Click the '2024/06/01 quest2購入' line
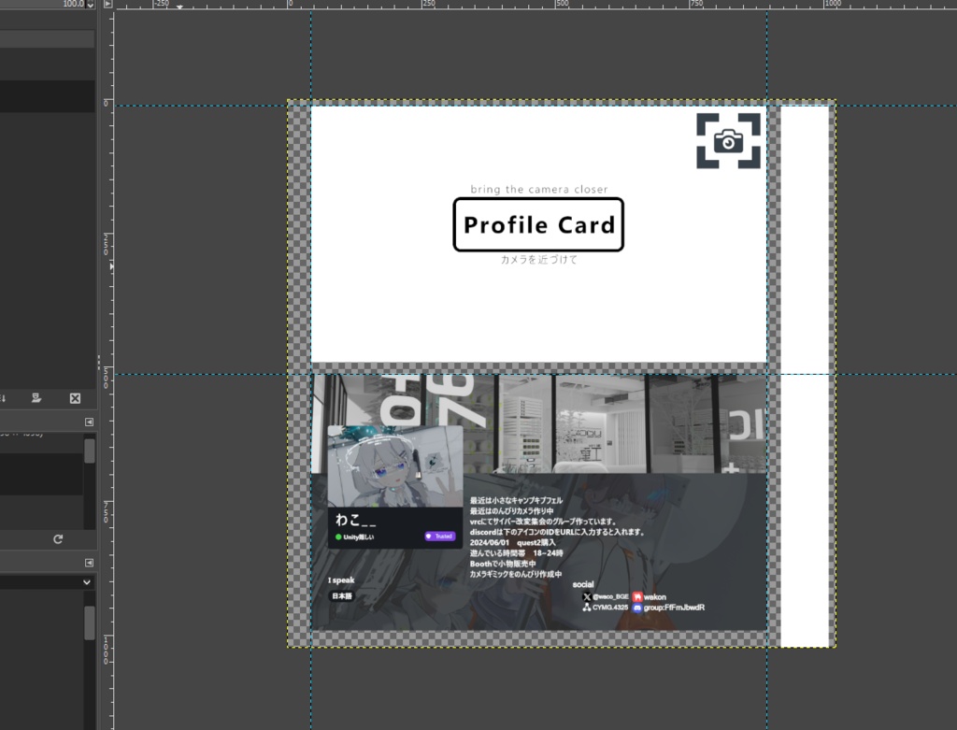 [x=513, y=543]
